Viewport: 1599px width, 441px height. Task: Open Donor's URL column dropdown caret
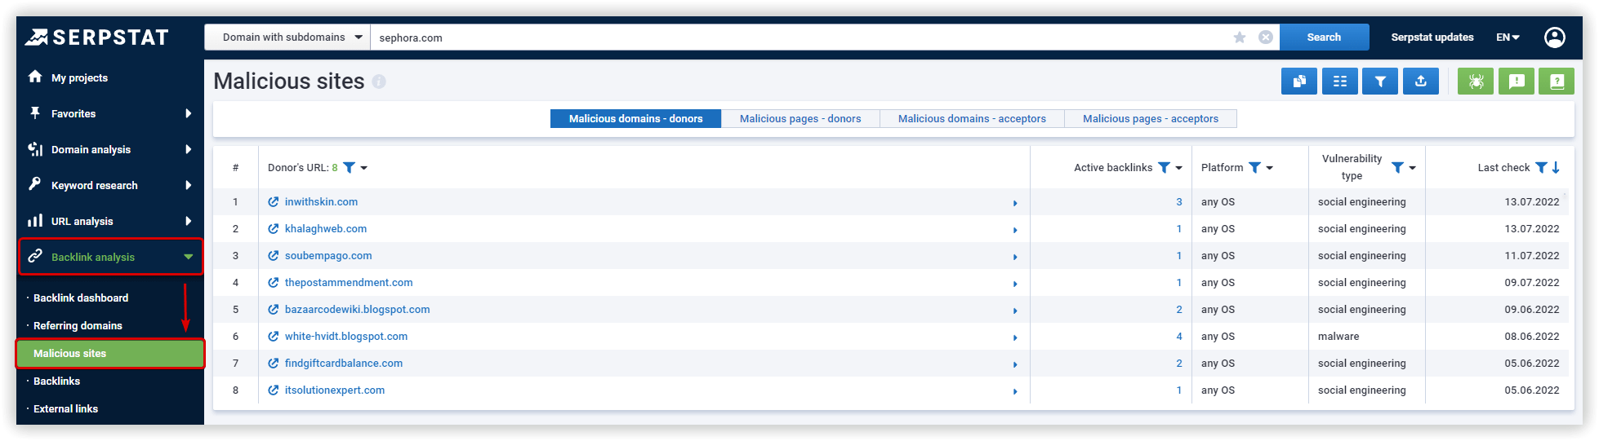(364, 168)
